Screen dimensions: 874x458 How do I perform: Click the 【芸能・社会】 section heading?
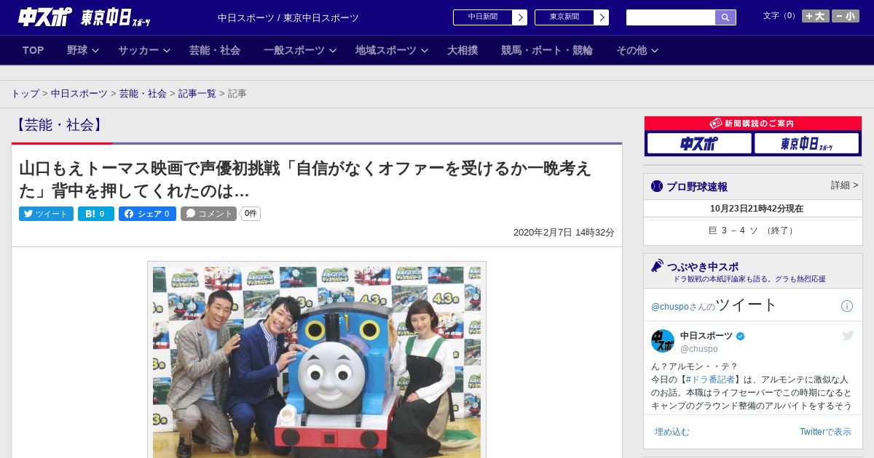[60, 125]
